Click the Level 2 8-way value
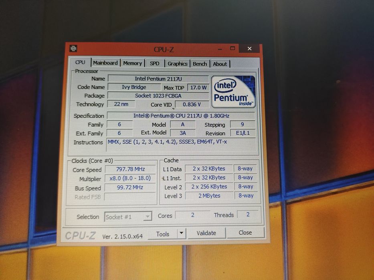The width and height of the screenshot is (374, 280). (246, 186)
